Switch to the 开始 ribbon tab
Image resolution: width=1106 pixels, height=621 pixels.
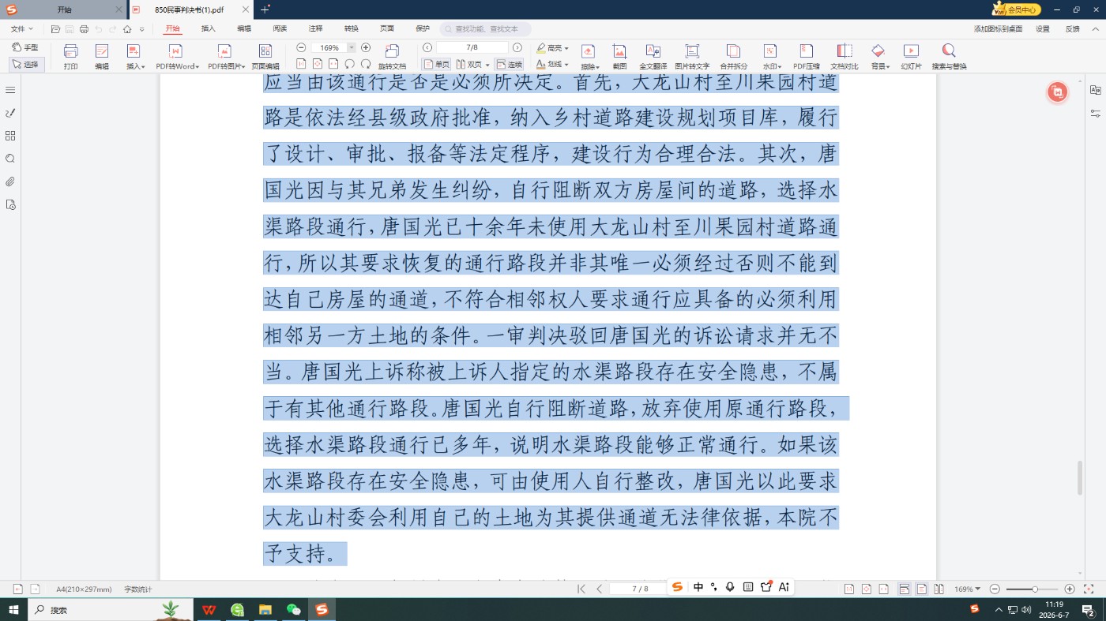pos(173,28)
